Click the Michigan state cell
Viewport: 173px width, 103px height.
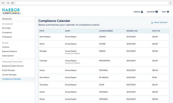43,51
